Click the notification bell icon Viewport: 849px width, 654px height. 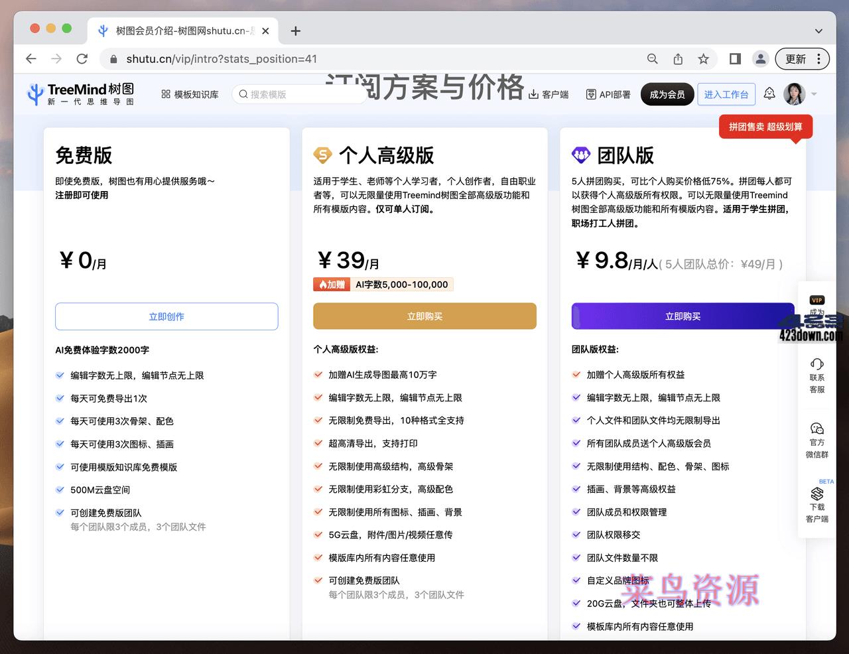pyautogui.click(x=769, y=94)
